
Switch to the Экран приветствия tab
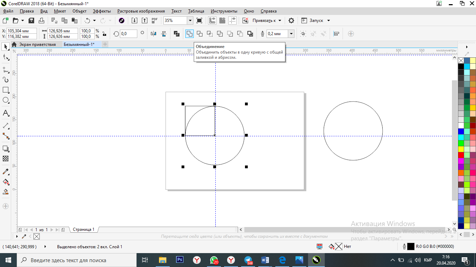[x=37, y=44]
